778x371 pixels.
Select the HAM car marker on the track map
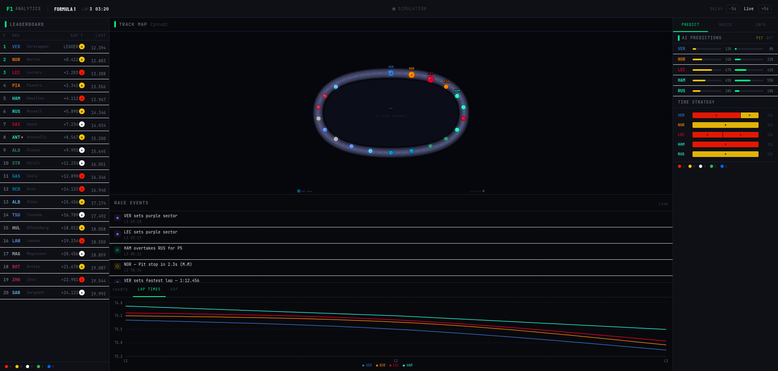click(x=457, y=96)
